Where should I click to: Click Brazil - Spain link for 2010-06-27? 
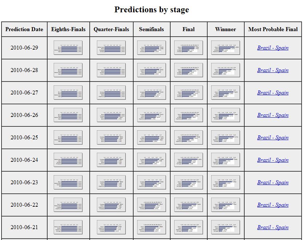tap(273, 93)
